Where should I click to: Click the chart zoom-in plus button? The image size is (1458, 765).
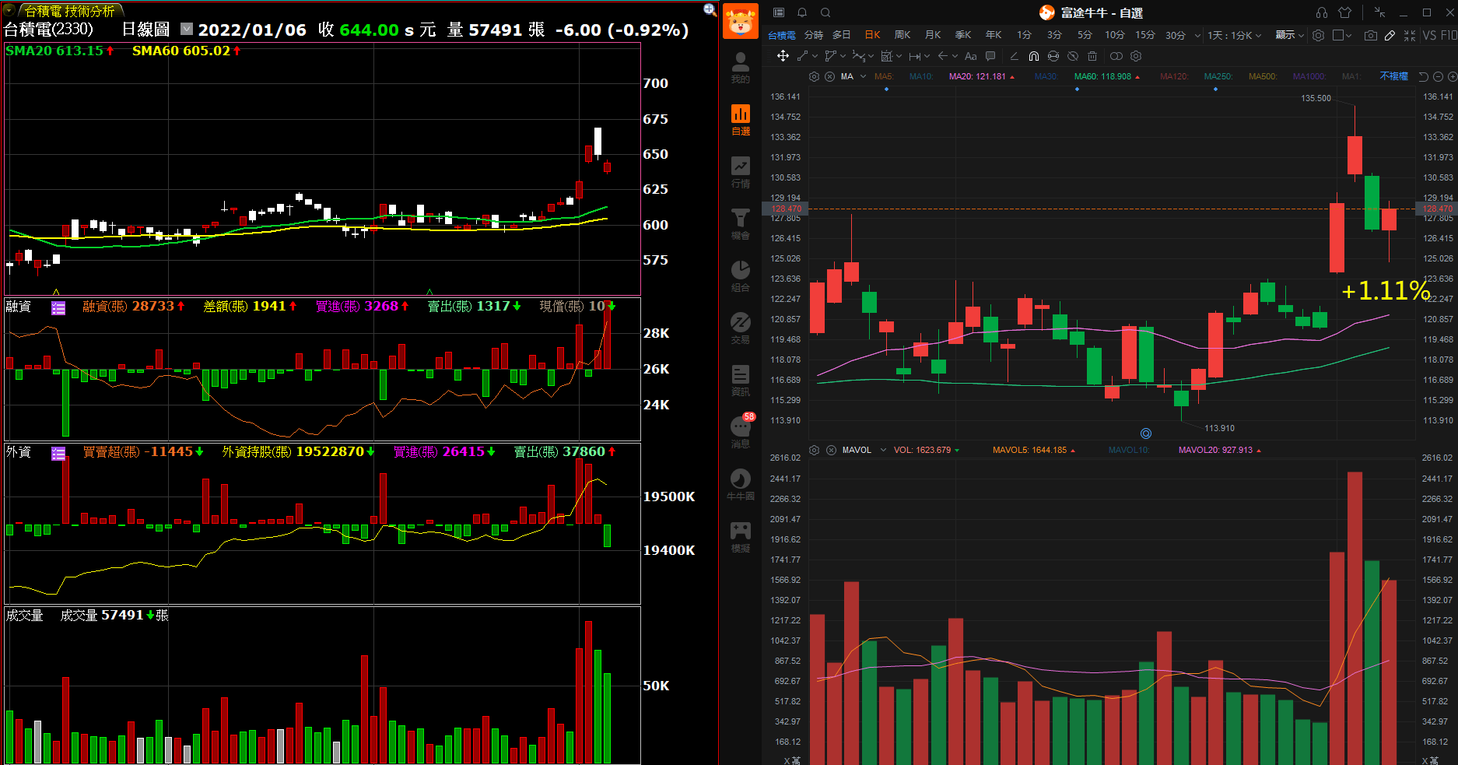coord(1451,76)
